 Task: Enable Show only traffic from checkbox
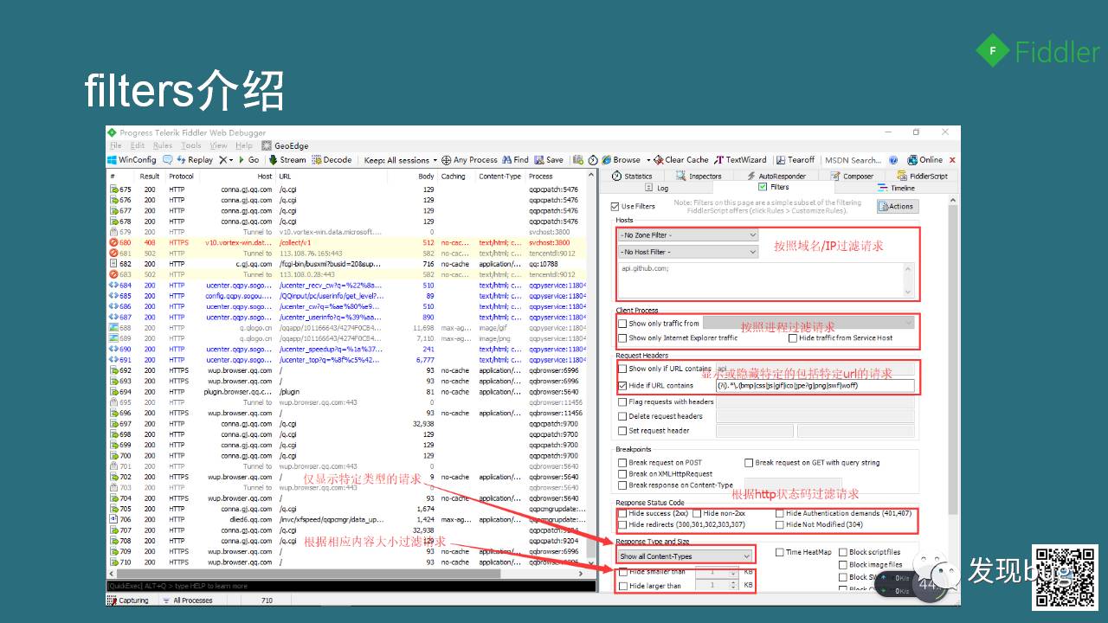(x=622, y=324)
